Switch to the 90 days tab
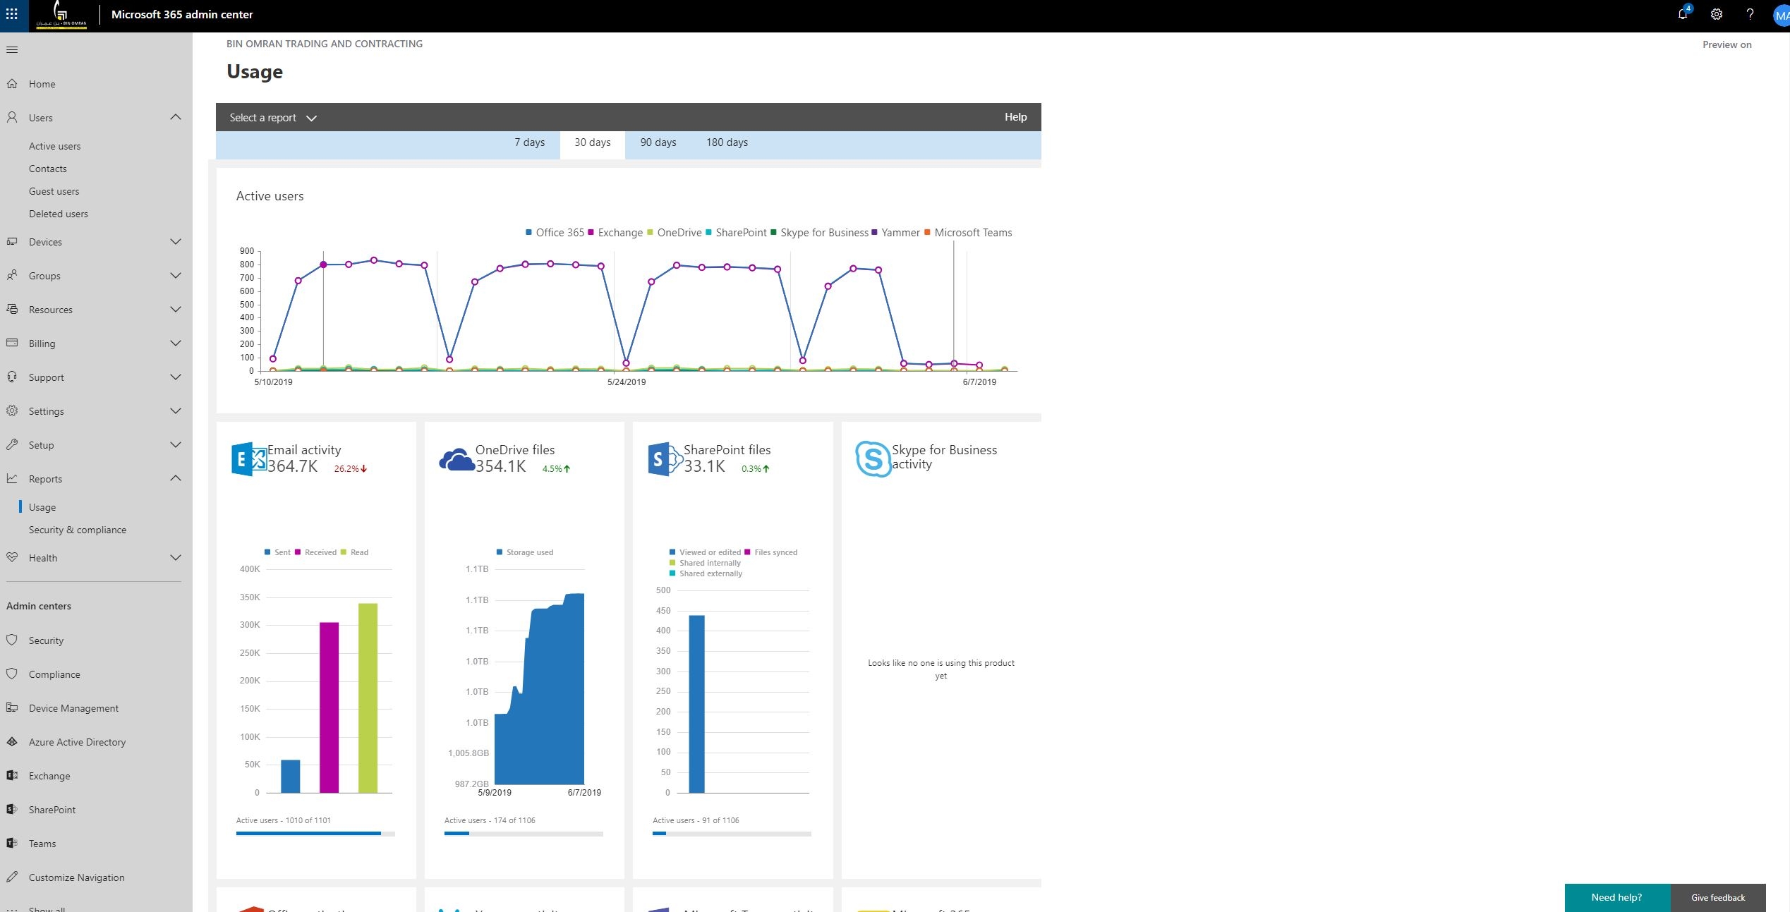This screenshot has height=912, width=1790. click(x=658, y=142)
